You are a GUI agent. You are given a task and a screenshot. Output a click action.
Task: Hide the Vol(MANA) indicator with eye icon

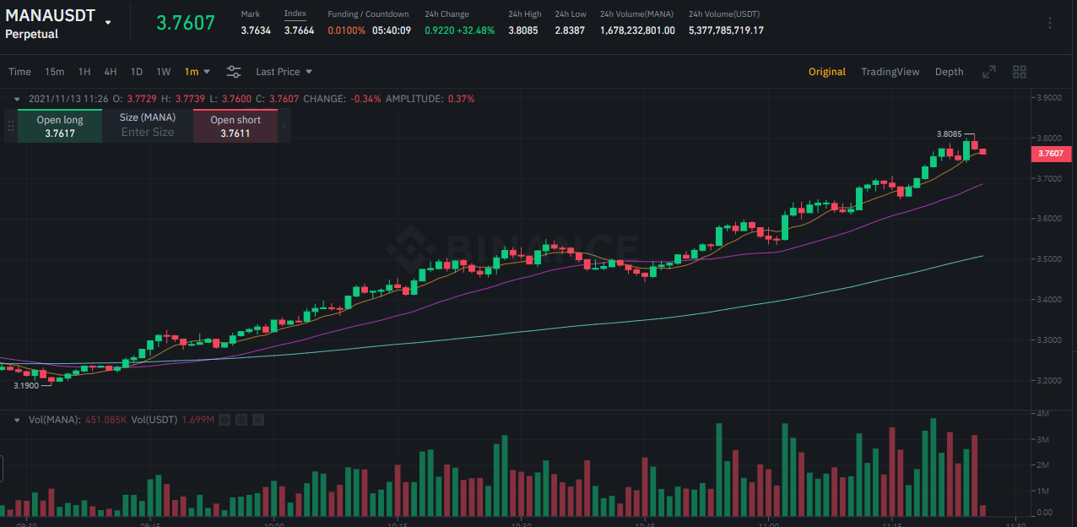tap(224, 420)
